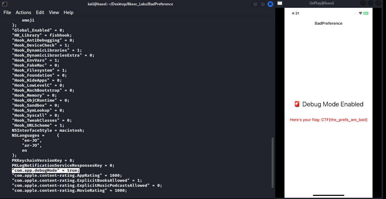The width and height of the screenshot is (386, 199).
Task: Click the "Hook_DynamicLibraries" = 1 line
Action: coord(47,50)
